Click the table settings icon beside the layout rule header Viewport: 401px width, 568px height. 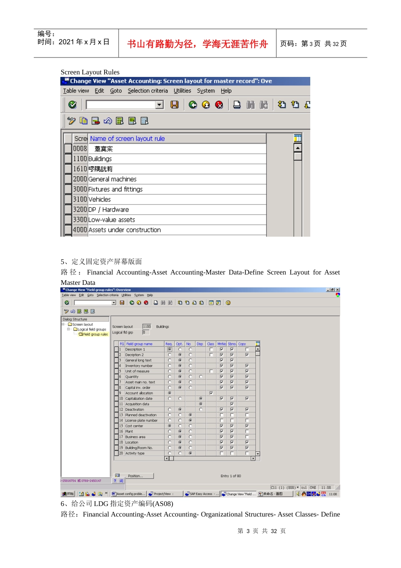click(298, 138)
